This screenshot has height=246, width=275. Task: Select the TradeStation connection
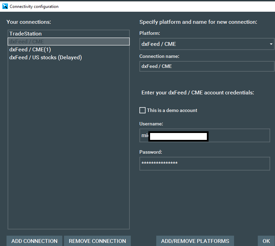click(25, 34)
